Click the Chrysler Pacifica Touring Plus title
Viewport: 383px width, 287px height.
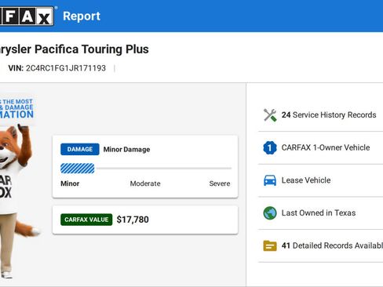click(x=74, y=49)
